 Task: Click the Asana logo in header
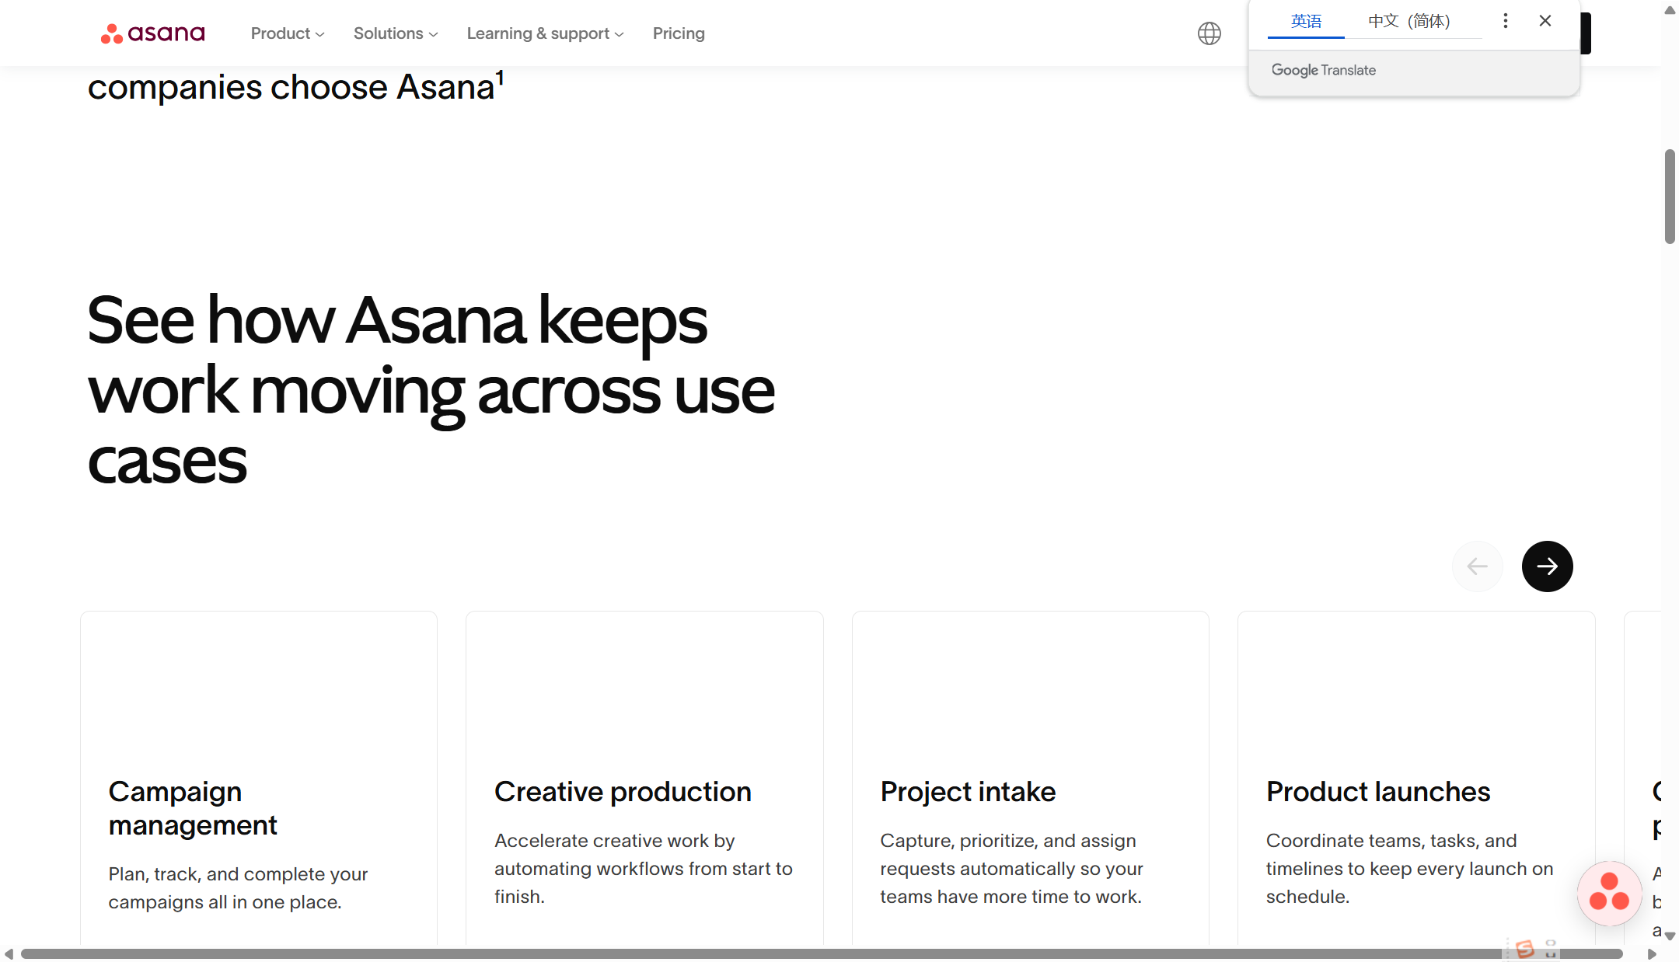(152, 33)
